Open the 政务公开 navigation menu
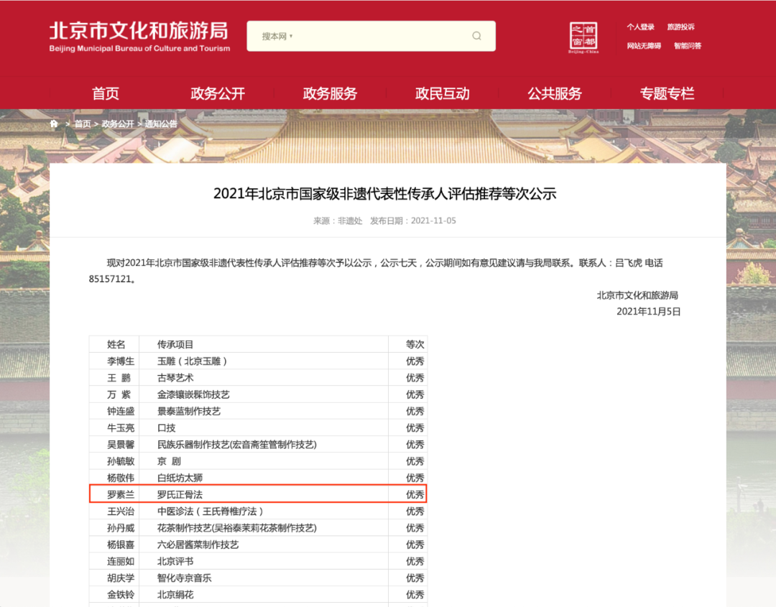The height and width of the screenshot is (607, 776). coord(217,93)
